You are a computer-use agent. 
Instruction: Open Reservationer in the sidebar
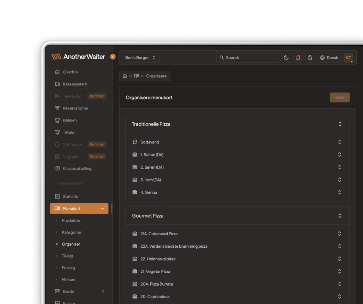click(79, 108)
